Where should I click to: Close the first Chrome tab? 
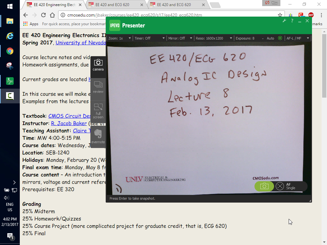click(x=80, y=4)
